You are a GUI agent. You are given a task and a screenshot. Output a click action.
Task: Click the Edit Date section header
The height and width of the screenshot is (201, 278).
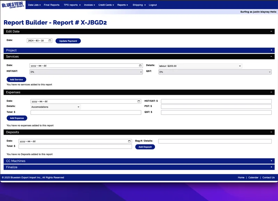139,31
